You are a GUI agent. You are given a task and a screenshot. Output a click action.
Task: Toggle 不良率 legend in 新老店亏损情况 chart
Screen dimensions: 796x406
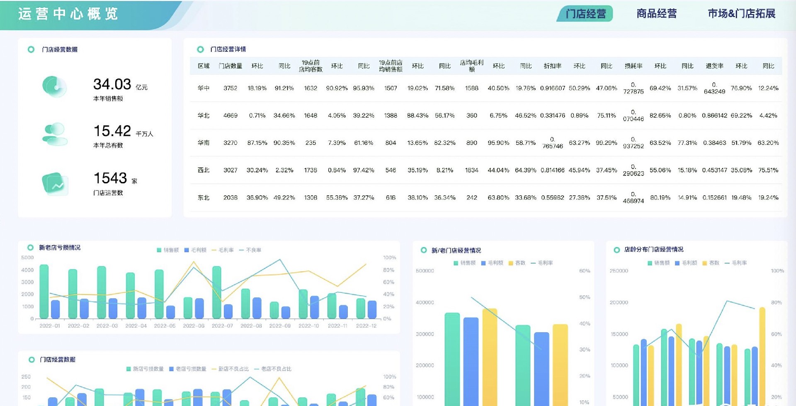pyautogui.click(x=250, y=250)
